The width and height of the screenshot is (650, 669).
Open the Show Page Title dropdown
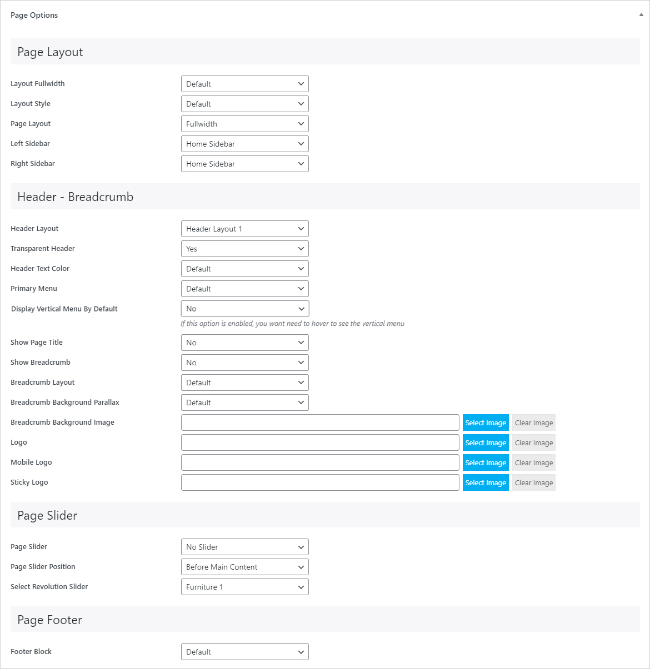tap(244, 343)
